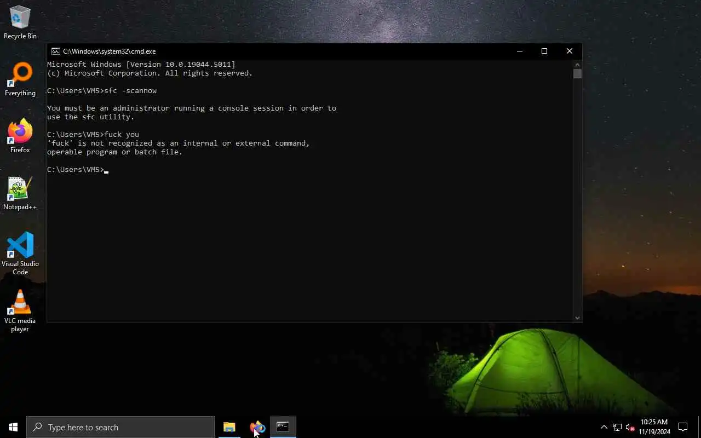701x438 pixels.
Task: Close the cmd.exe window
Action: (x=570, y=51)
